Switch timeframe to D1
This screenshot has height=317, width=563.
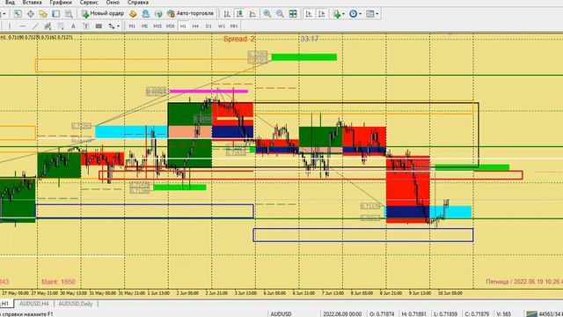coord(208,26)
